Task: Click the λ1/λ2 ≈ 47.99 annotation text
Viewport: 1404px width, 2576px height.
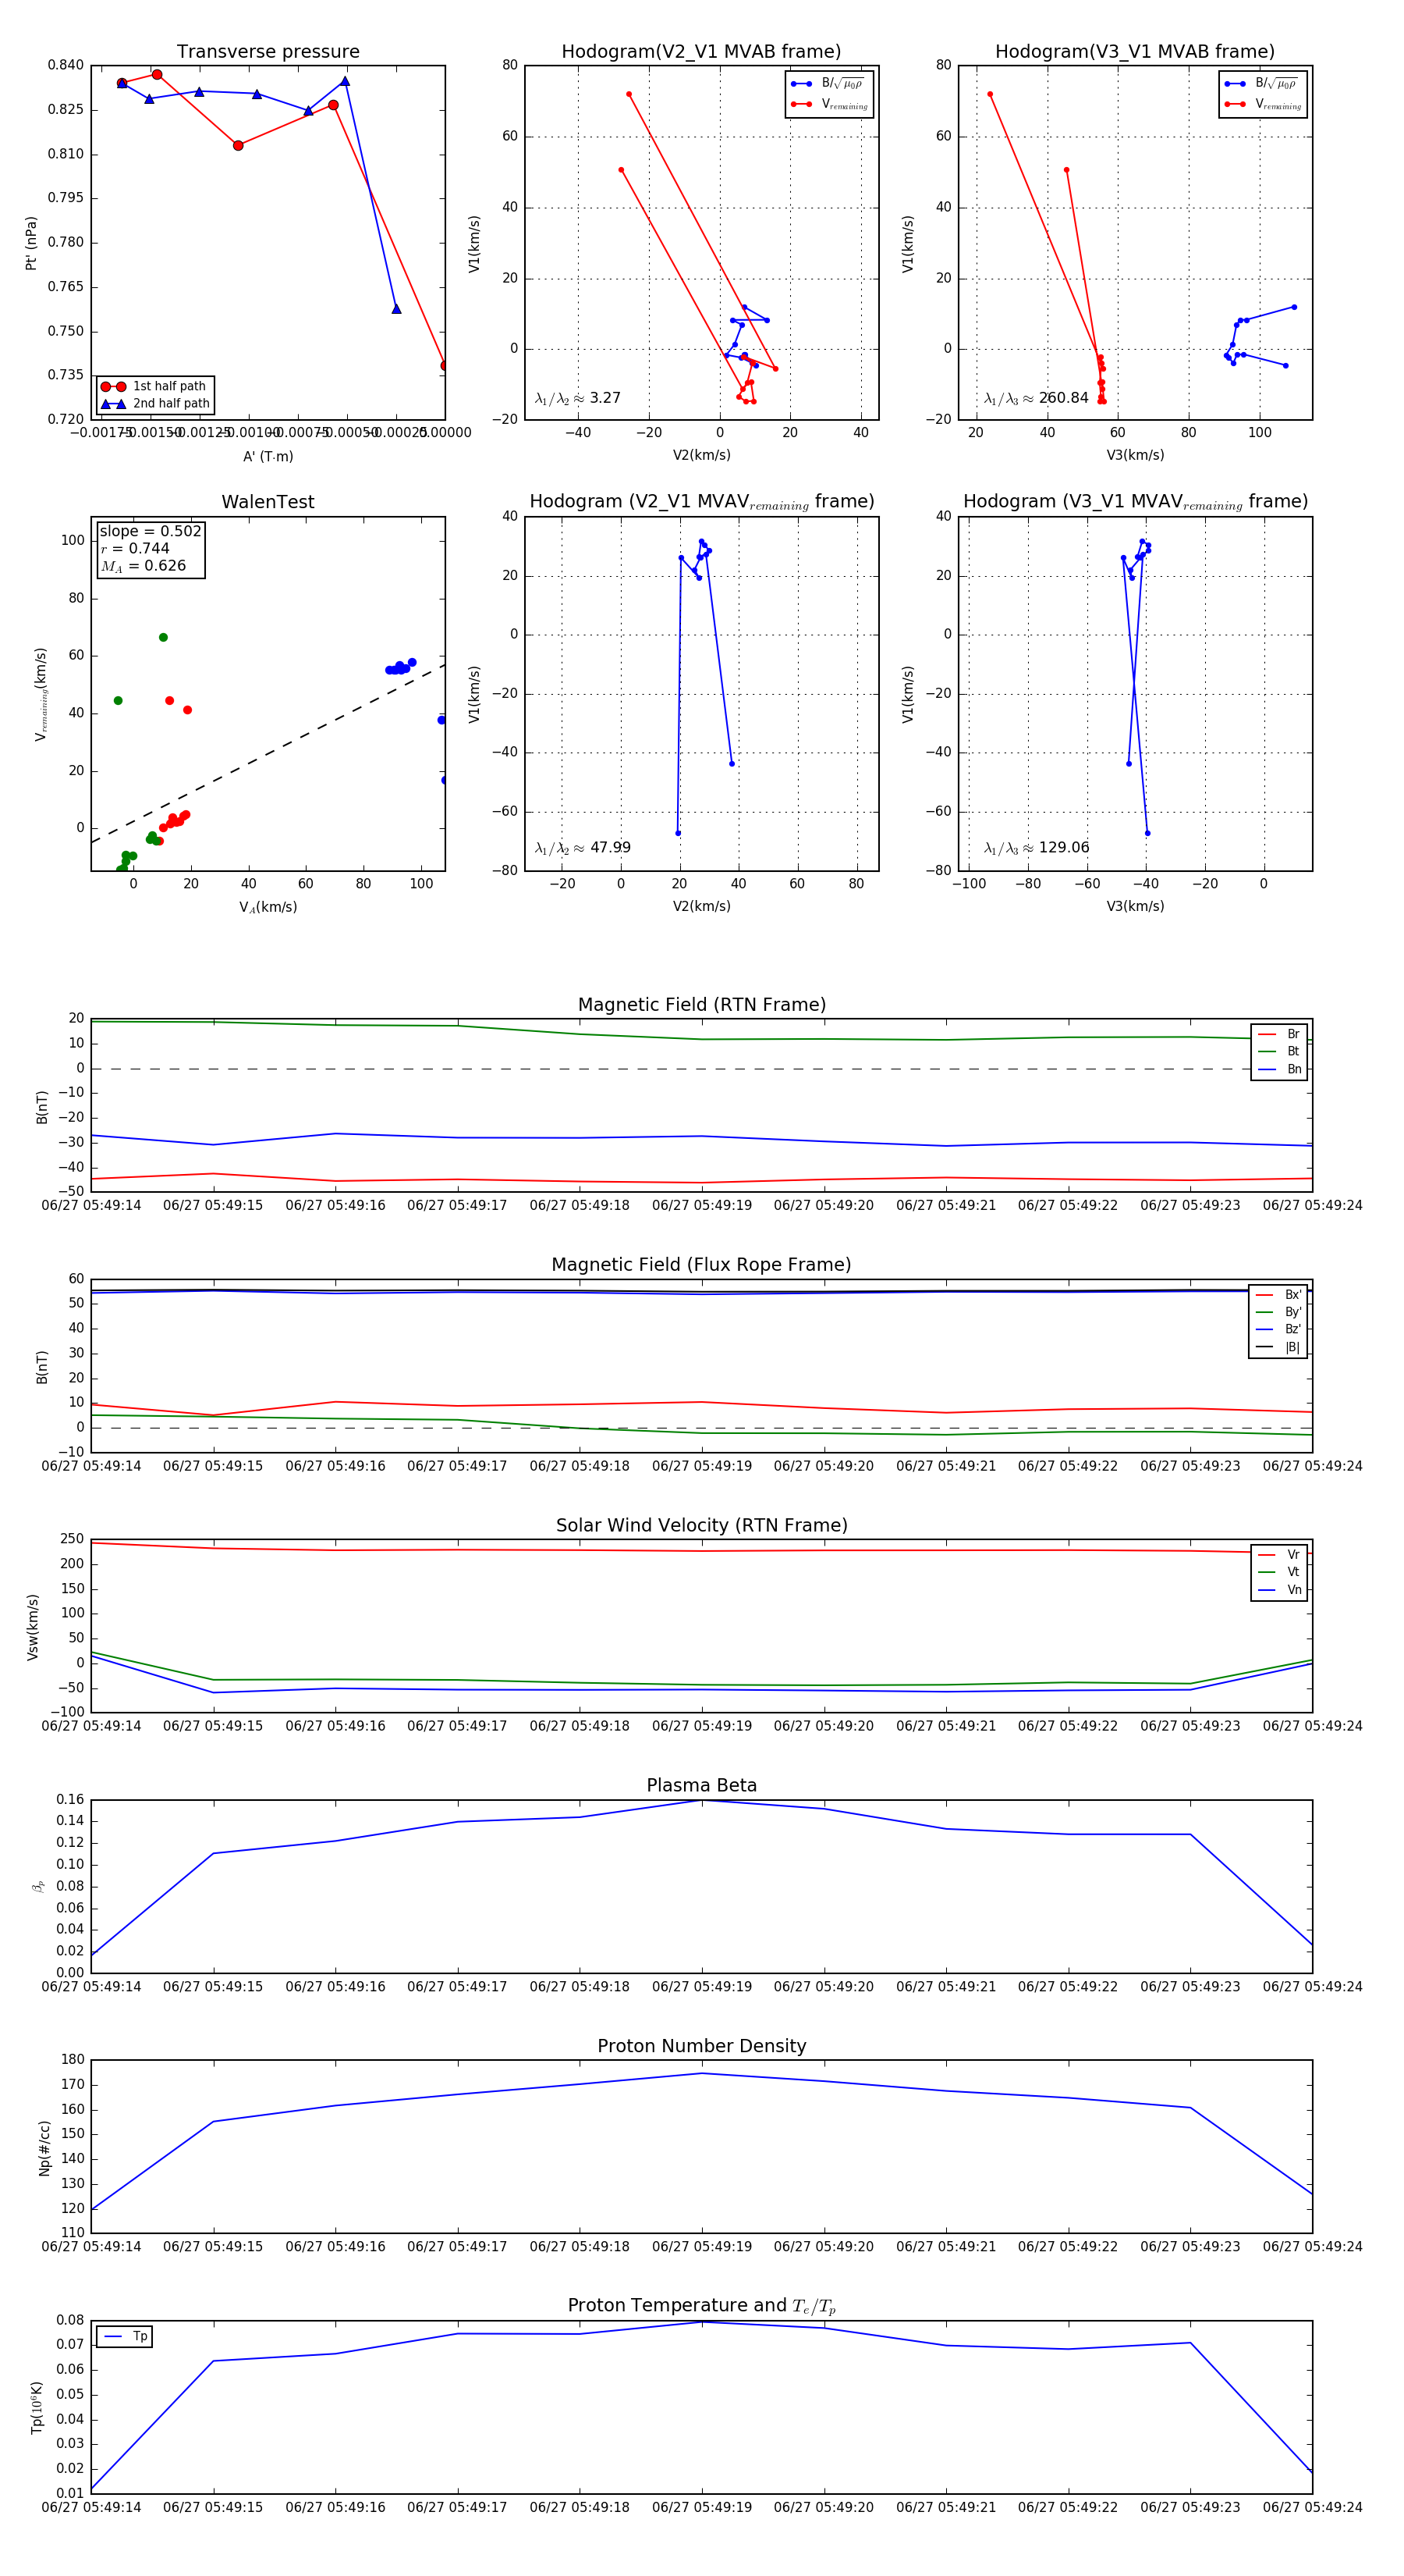Action: [583, 848]
